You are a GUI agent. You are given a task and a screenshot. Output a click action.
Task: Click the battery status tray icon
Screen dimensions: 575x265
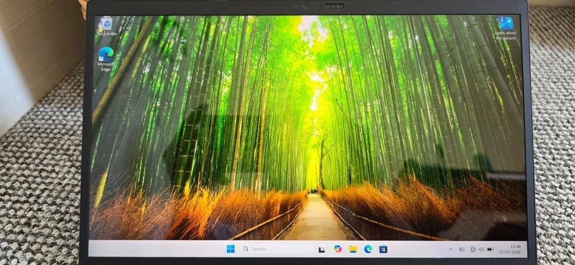pyautogui.click(x=490, y=249)
